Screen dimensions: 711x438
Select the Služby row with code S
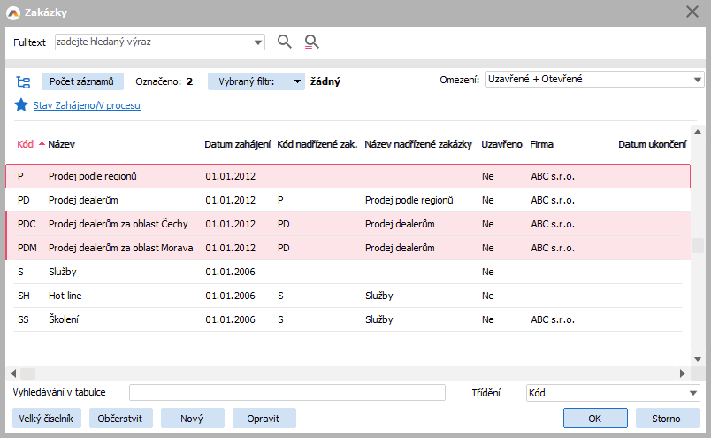tap(348, 272)
